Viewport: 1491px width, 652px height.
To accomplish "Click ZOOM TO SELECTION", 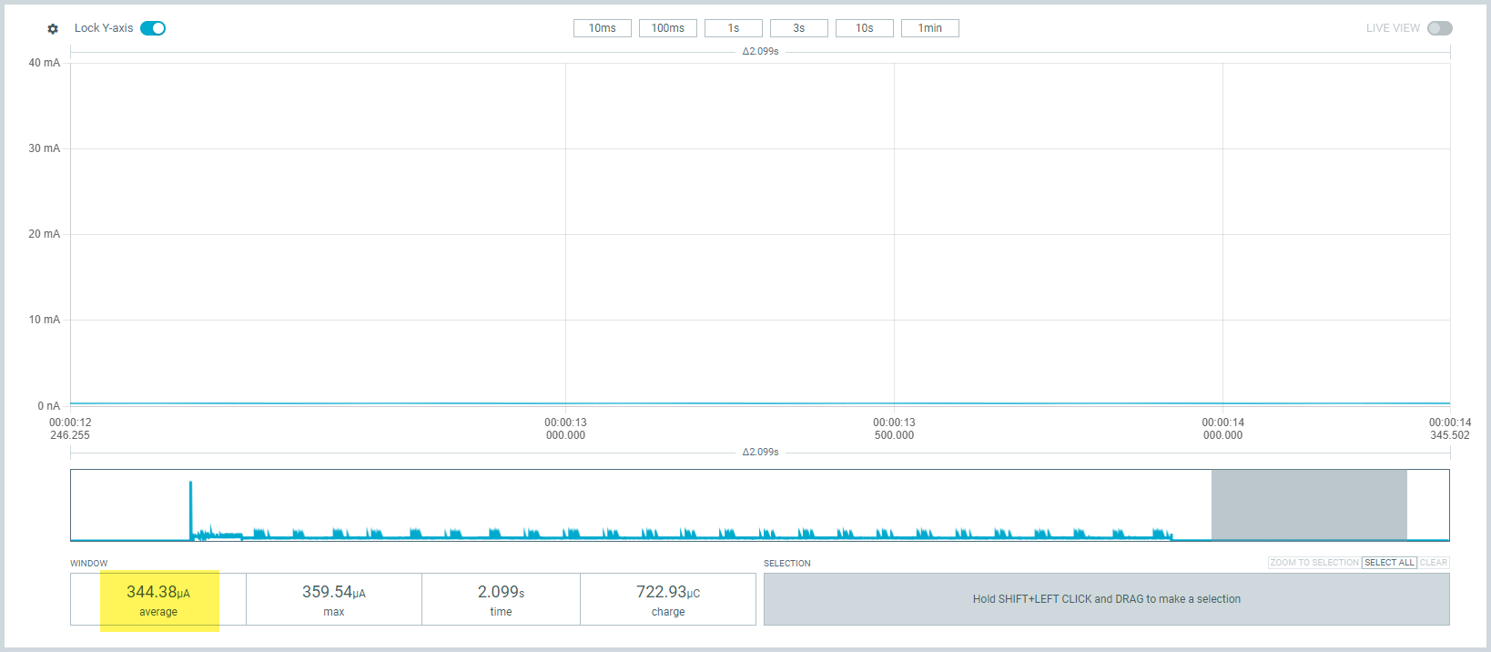I will point(1313,563).
